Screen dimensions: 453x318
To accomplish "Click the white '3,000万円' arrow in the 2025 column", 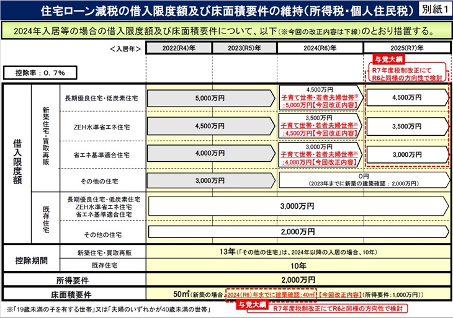I will [408, 155].
